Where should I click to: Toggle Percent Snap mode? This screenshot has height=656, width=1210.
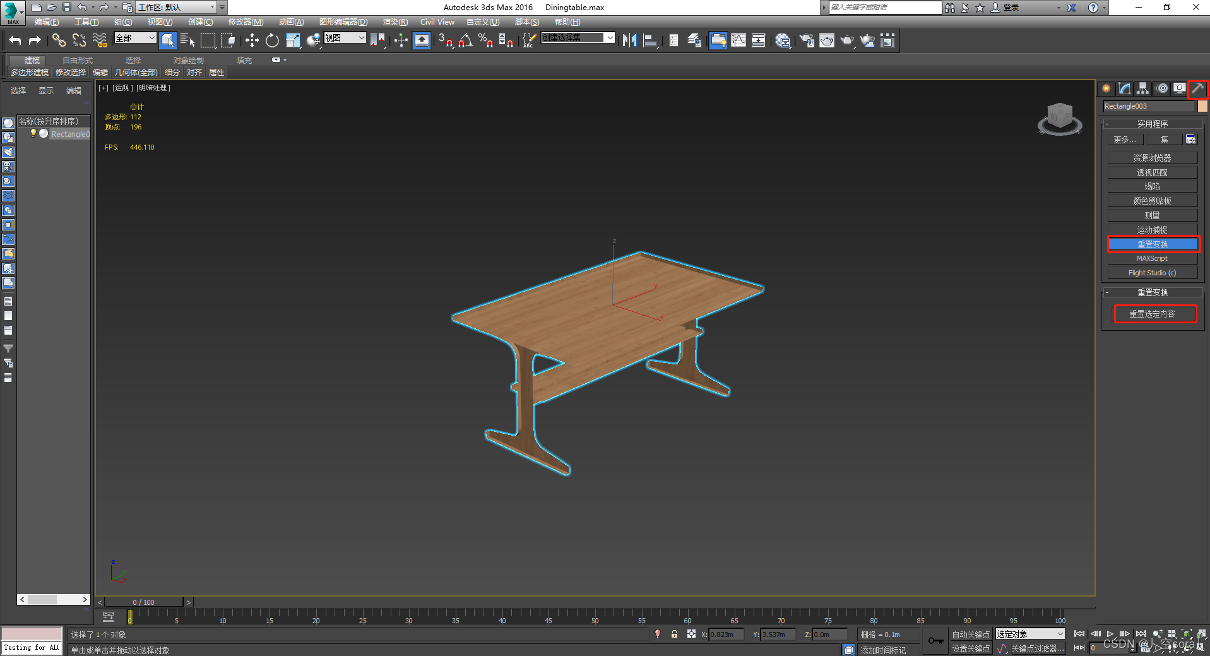tap(486, 40)
